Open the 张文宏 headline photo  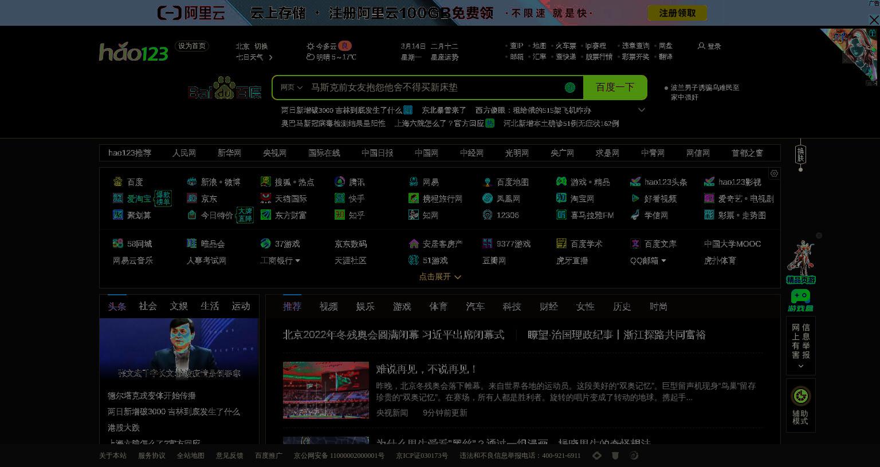179,350
